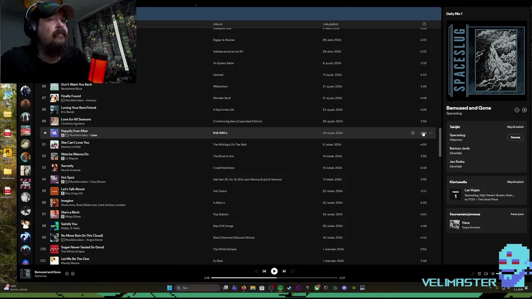532x299 pixels.
Task: Remove now-playing track via minus icon in player bar
Action: [x=67, y=274]
